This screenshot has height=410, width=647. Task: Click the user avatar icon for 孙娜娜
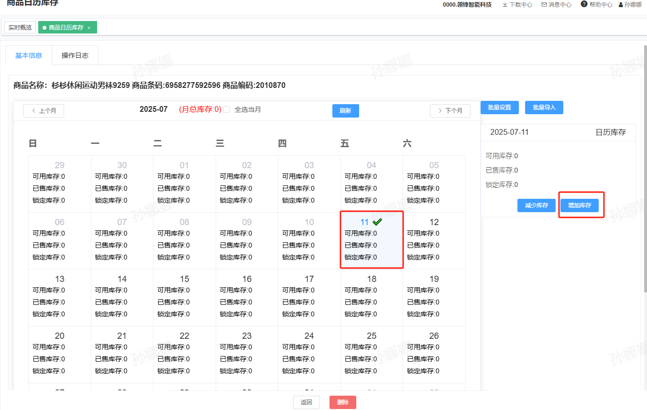621,5
